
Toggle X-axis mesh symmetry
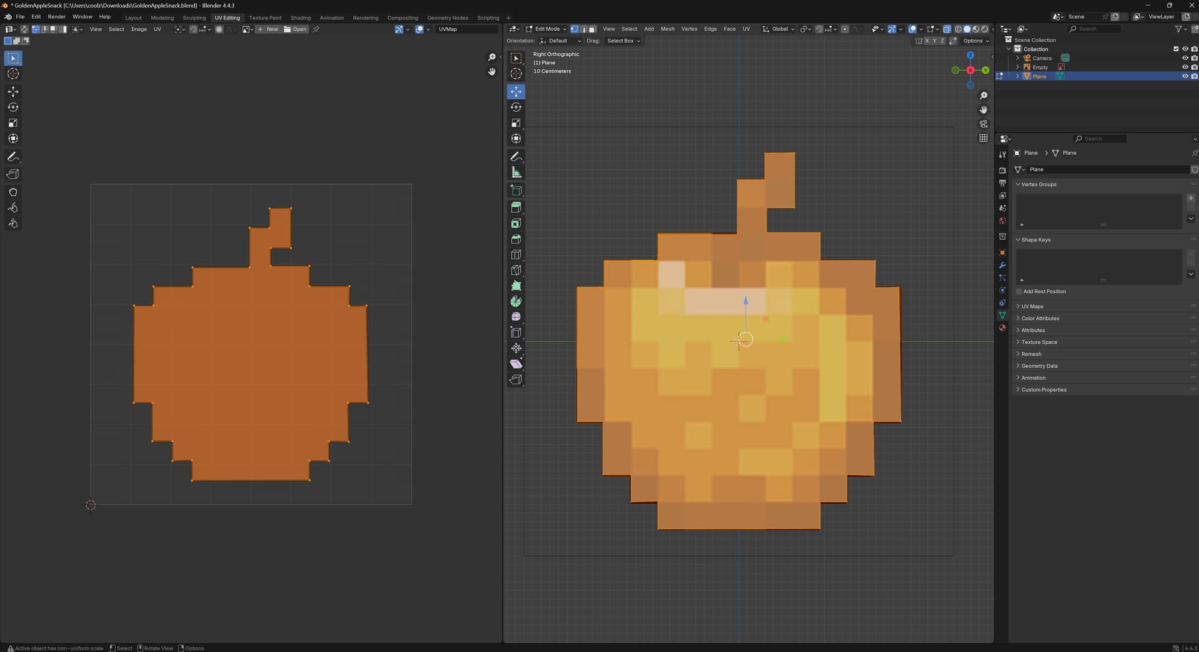pyautogui.click(x=927, y=41)
